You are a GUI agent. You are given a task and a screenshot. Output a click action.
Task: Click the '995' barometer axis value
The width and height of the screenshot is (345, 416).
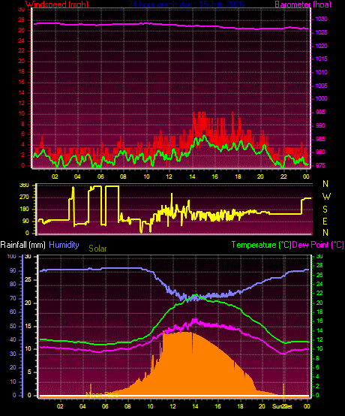pyautogui.click(x=320, y=112)
